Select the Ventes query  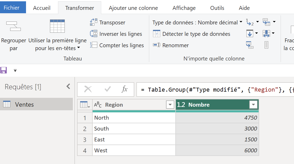36,104
